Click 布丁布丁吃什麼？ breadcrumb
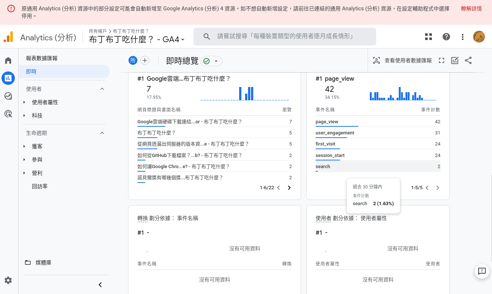Image resolution: width=492 pixels, height=294 pixels. click(x=131, y=31)
